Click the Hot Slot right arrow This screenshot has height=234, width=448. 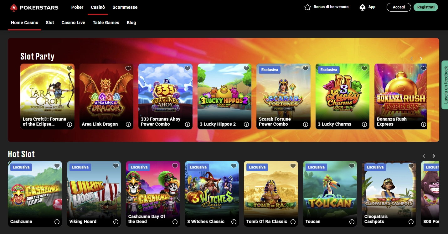pyautogui.click(x=434, y=156)
